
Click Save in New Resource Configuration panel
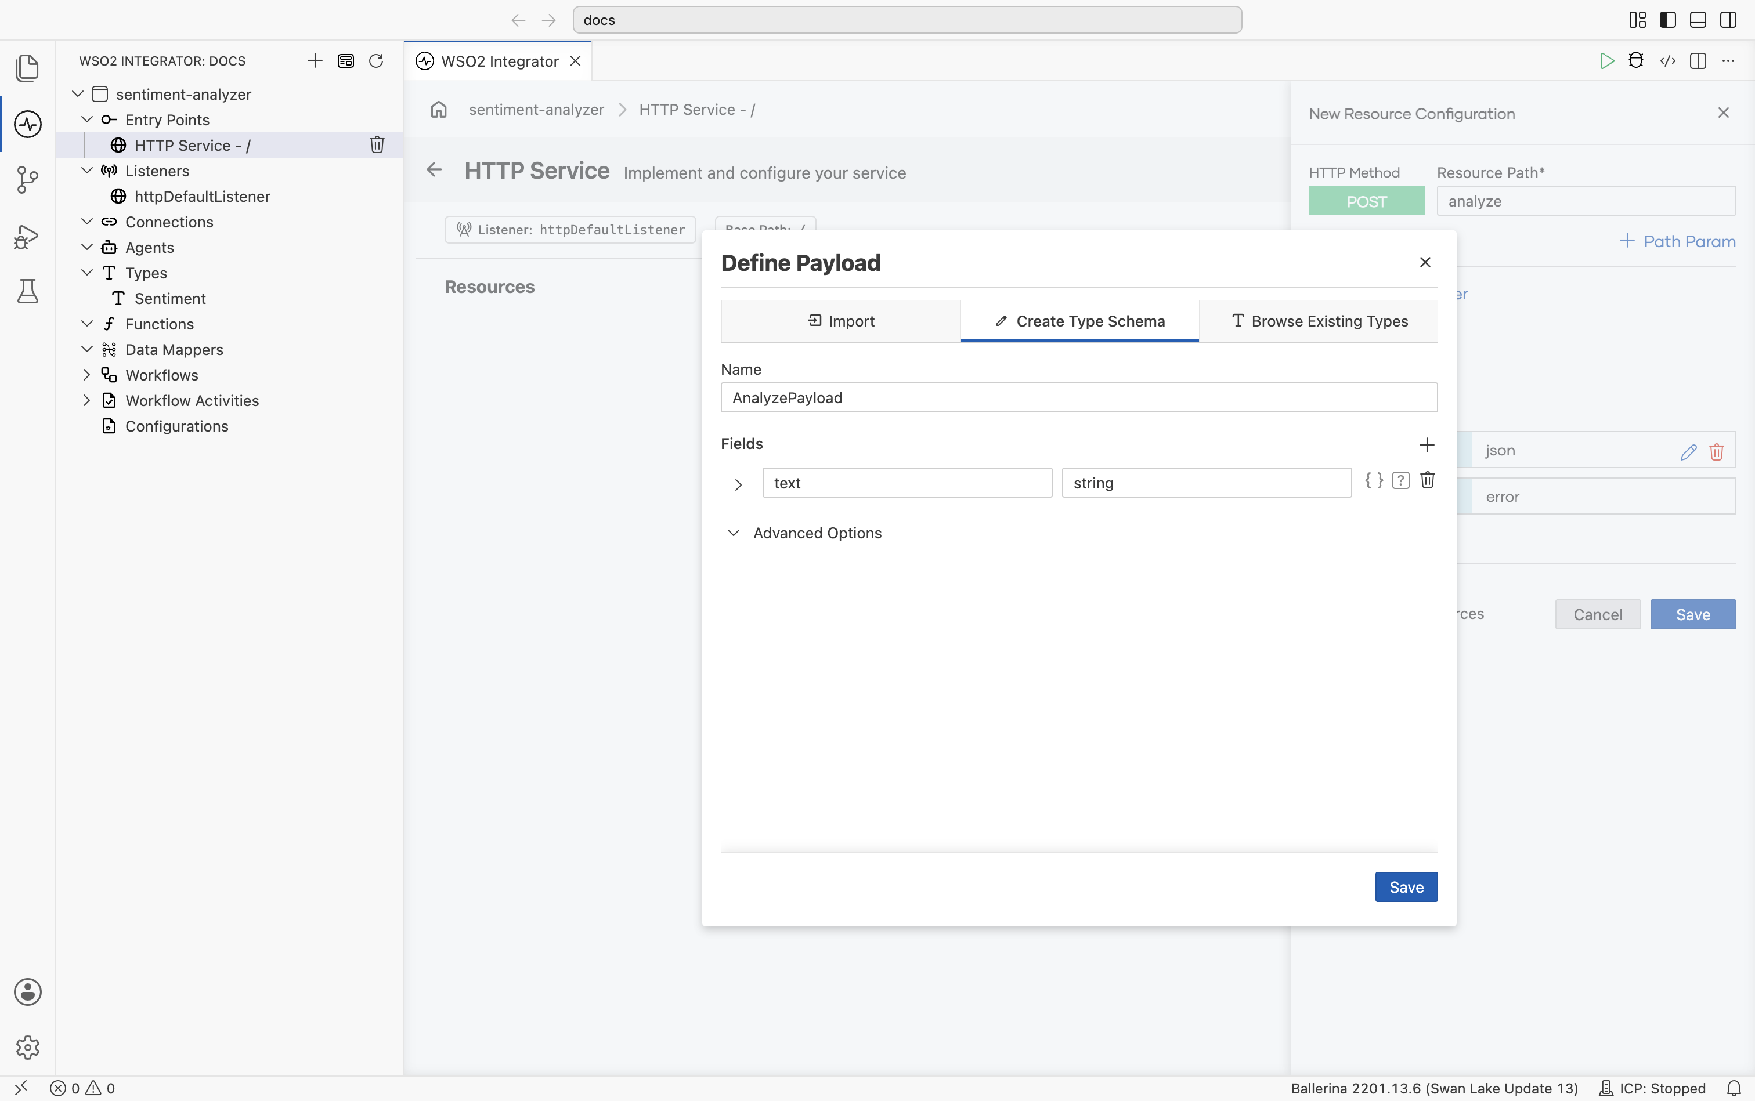coord(1693,614)
